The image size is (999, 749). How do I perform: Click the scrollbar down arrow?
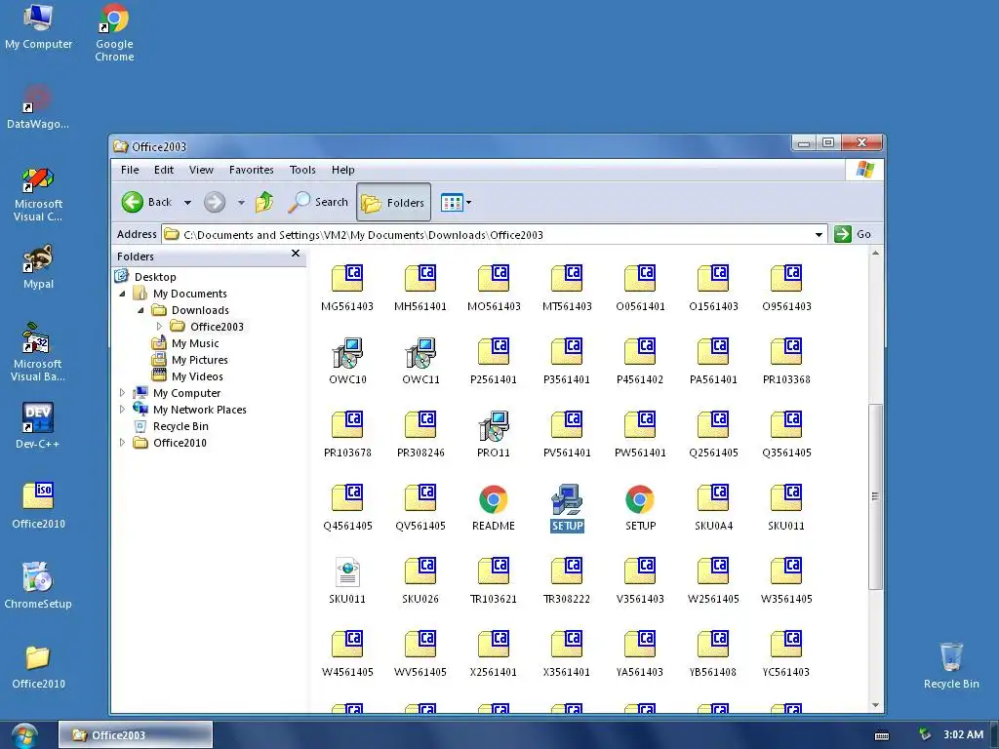(876, 705)
